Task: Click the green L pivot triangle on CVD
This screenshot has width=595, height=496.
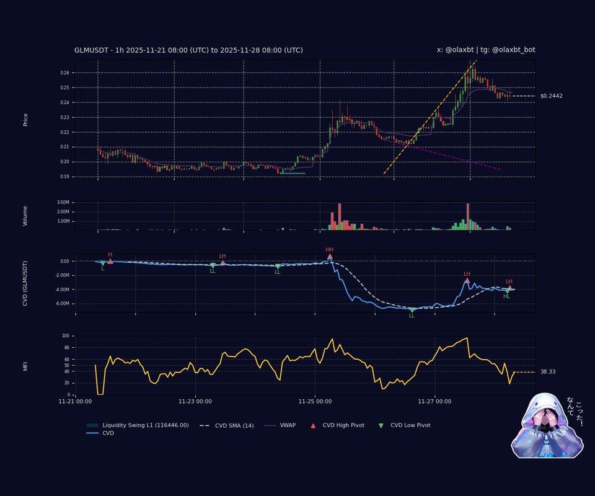Action: tap(103, 263)
